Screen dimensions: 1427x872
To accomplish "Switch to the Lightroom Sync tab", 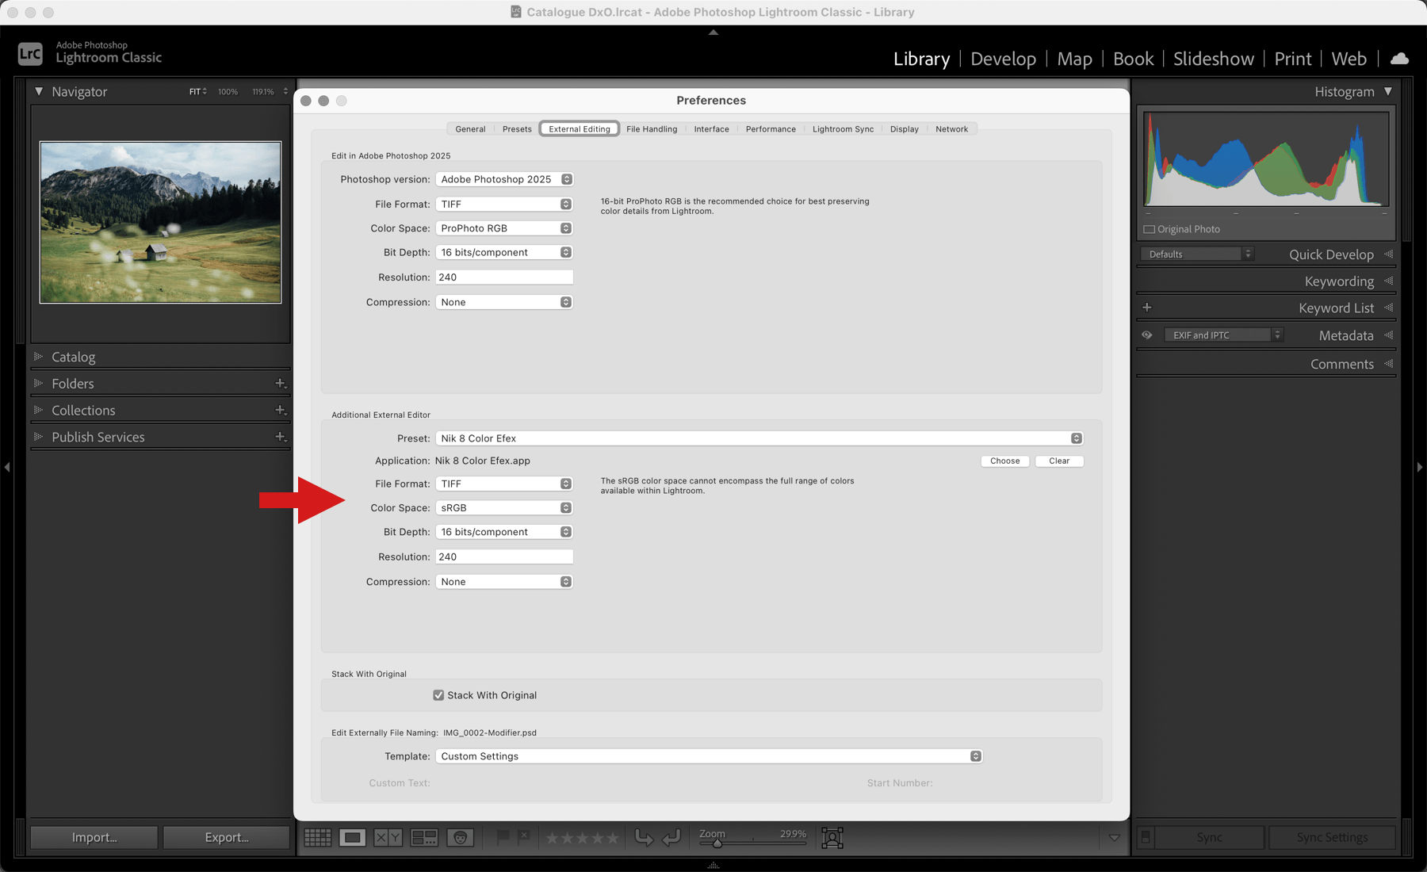I will click(843, 129).
